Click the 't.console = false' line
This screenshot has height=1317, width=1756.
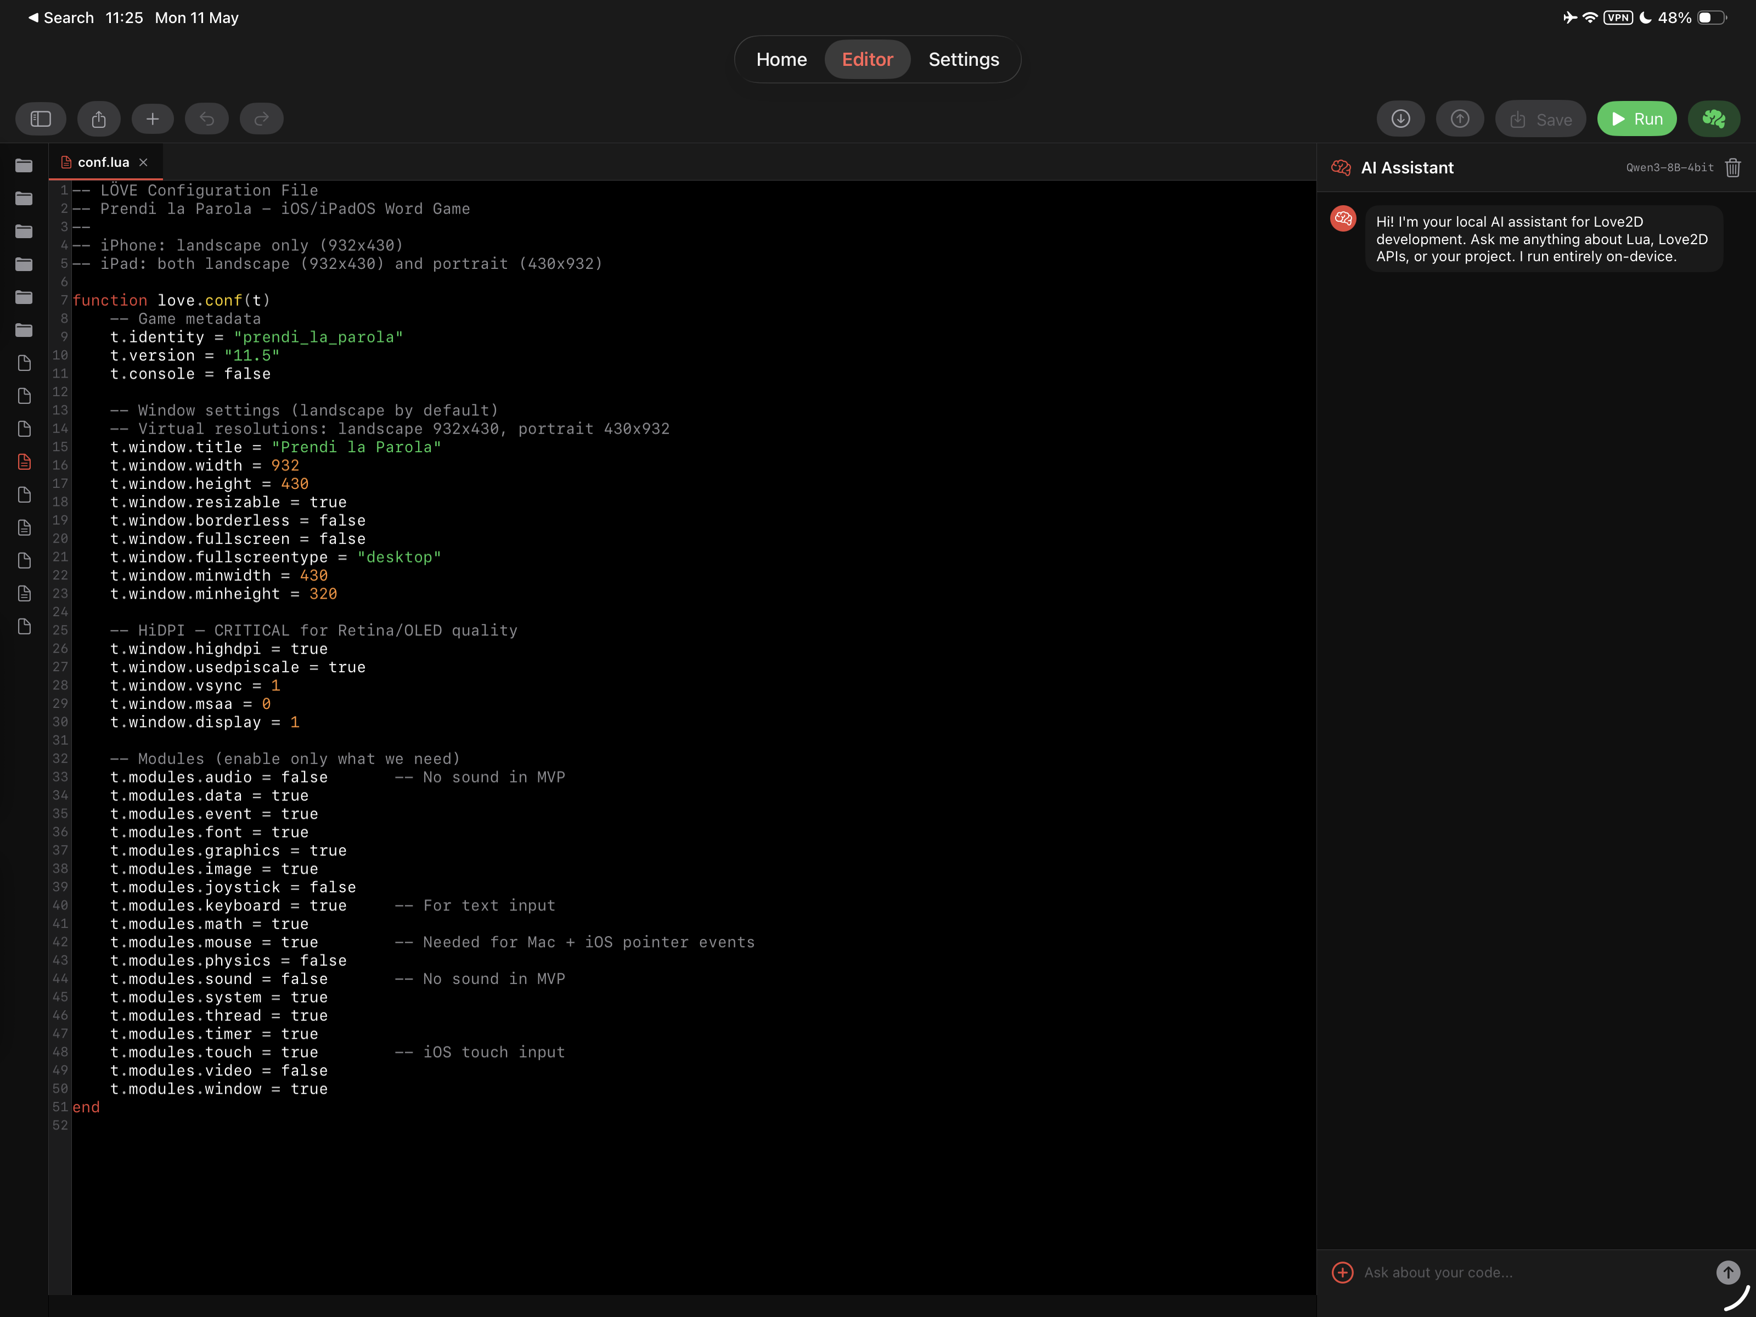(x=190, y=374)
